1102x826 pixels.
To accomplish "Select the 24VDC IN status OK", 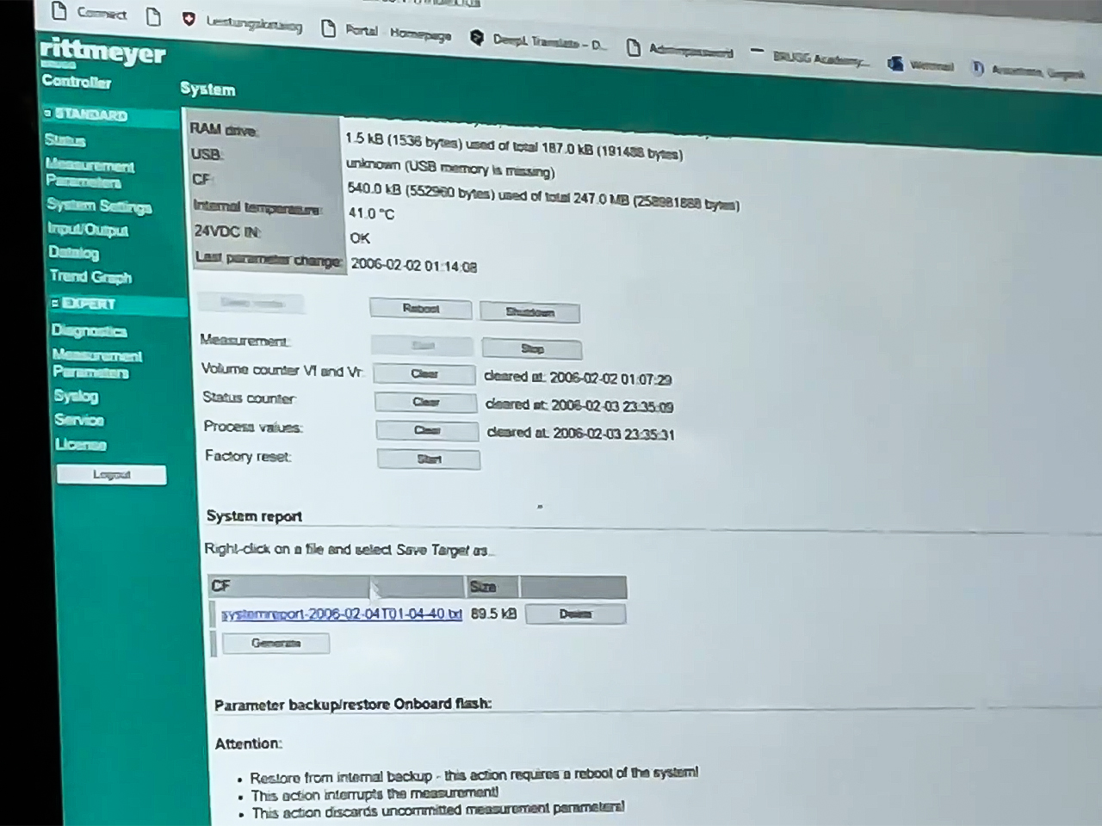I will click(359, 237).
